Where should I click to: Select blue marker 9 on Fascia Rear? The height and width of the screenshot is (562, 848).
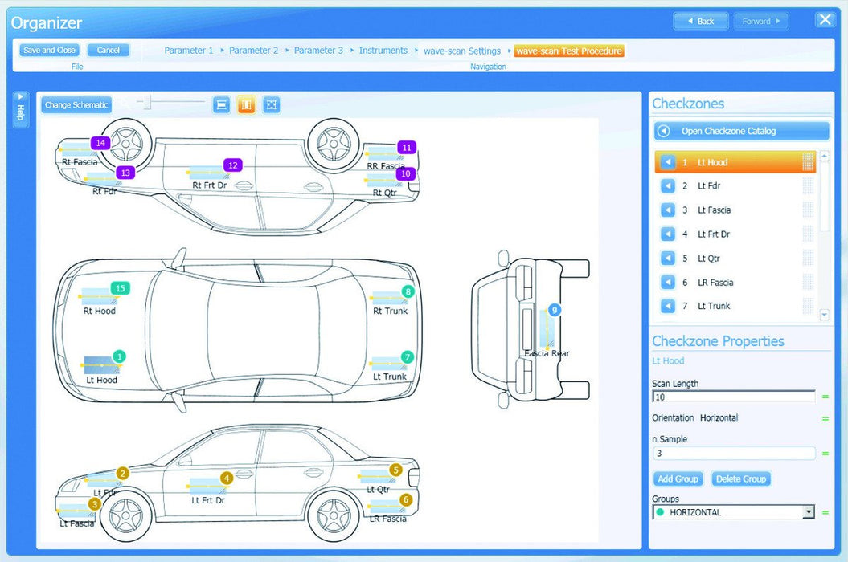tap(554, 310)
